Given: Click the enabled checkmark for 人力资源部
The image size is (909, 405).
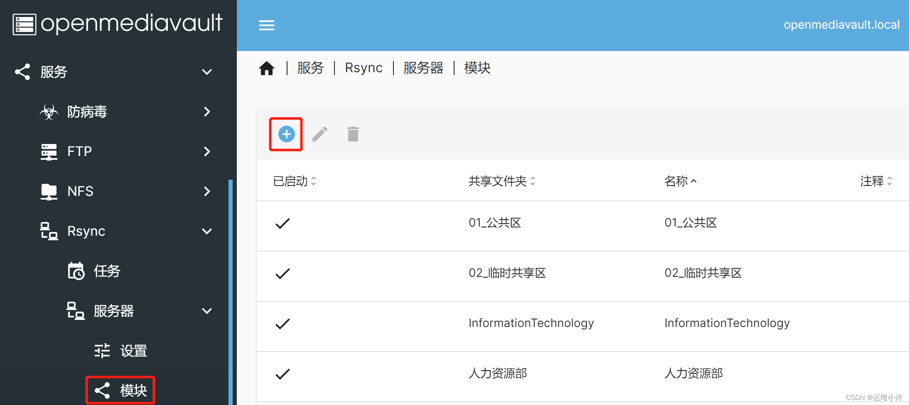Looking at the screenshot, I should 282,373.
